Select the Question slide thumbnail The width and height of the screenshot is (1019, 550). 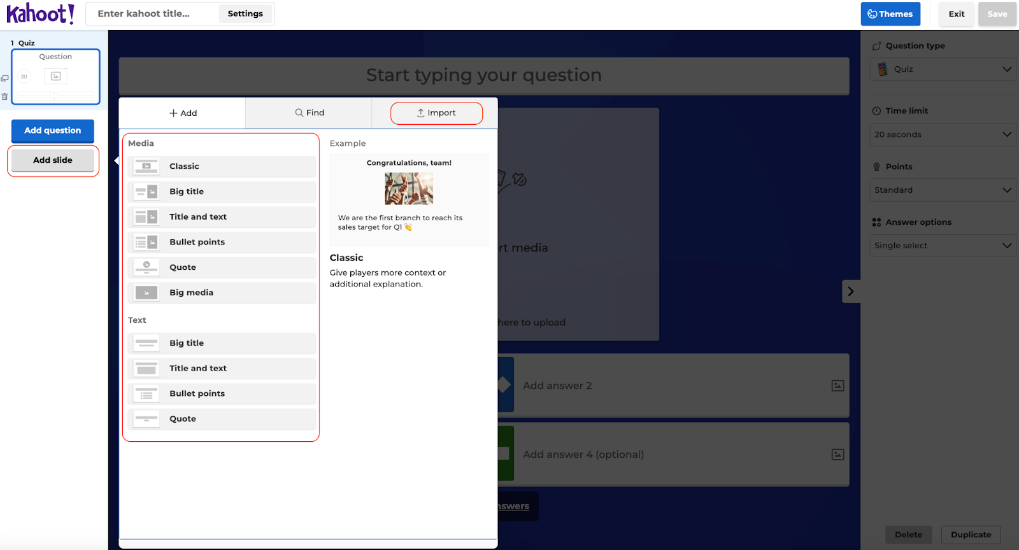point(56,76)
